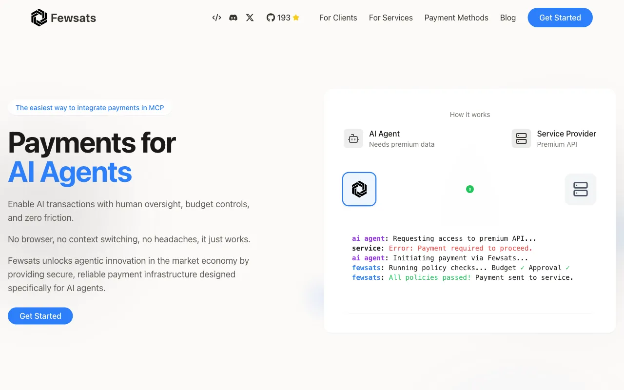
Task: Click the Get Started button below hero text
Action: pos(40,316)
